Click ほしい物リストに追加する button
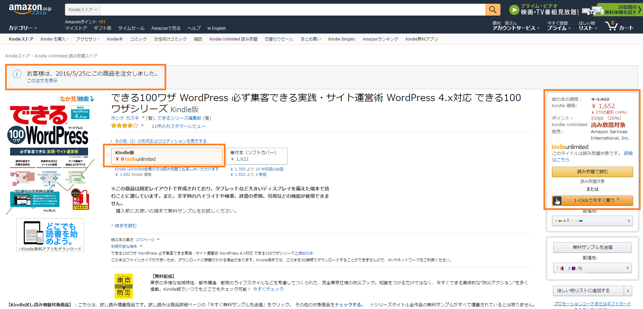The height and width of the screenshot is (309, 643). tap(588, 291)
